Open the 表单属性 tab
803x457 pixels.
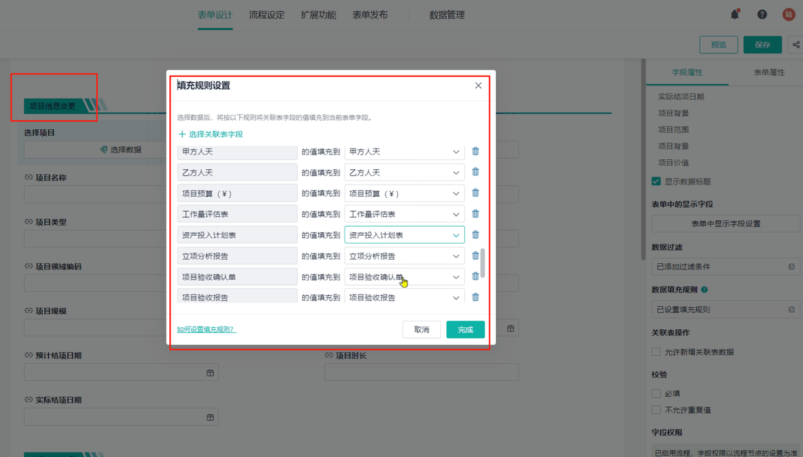point(768,72)
